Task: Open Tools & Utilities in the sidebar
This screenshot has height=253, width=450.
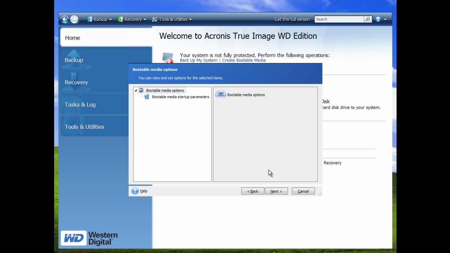Action: [x=95, y=126]
